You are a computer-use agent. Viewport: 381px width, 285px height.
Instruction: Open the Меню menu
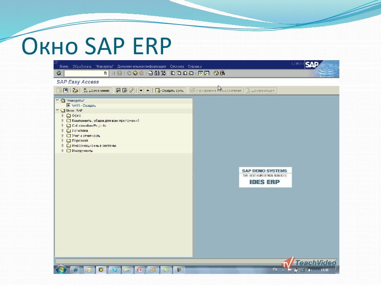(x=64, y=66)
